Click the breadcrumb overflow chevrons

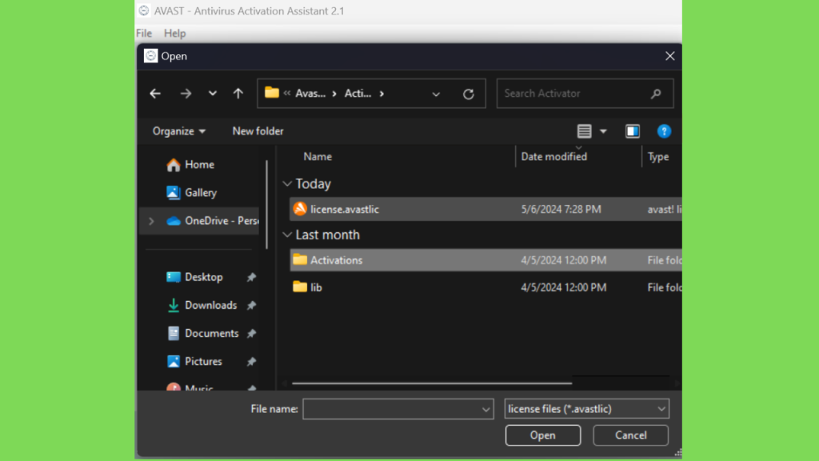tap(287, 94)
